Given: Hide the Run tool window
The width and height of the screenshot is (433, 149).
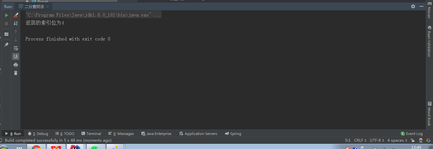Looking at the screenshot, I should [421, 6].
